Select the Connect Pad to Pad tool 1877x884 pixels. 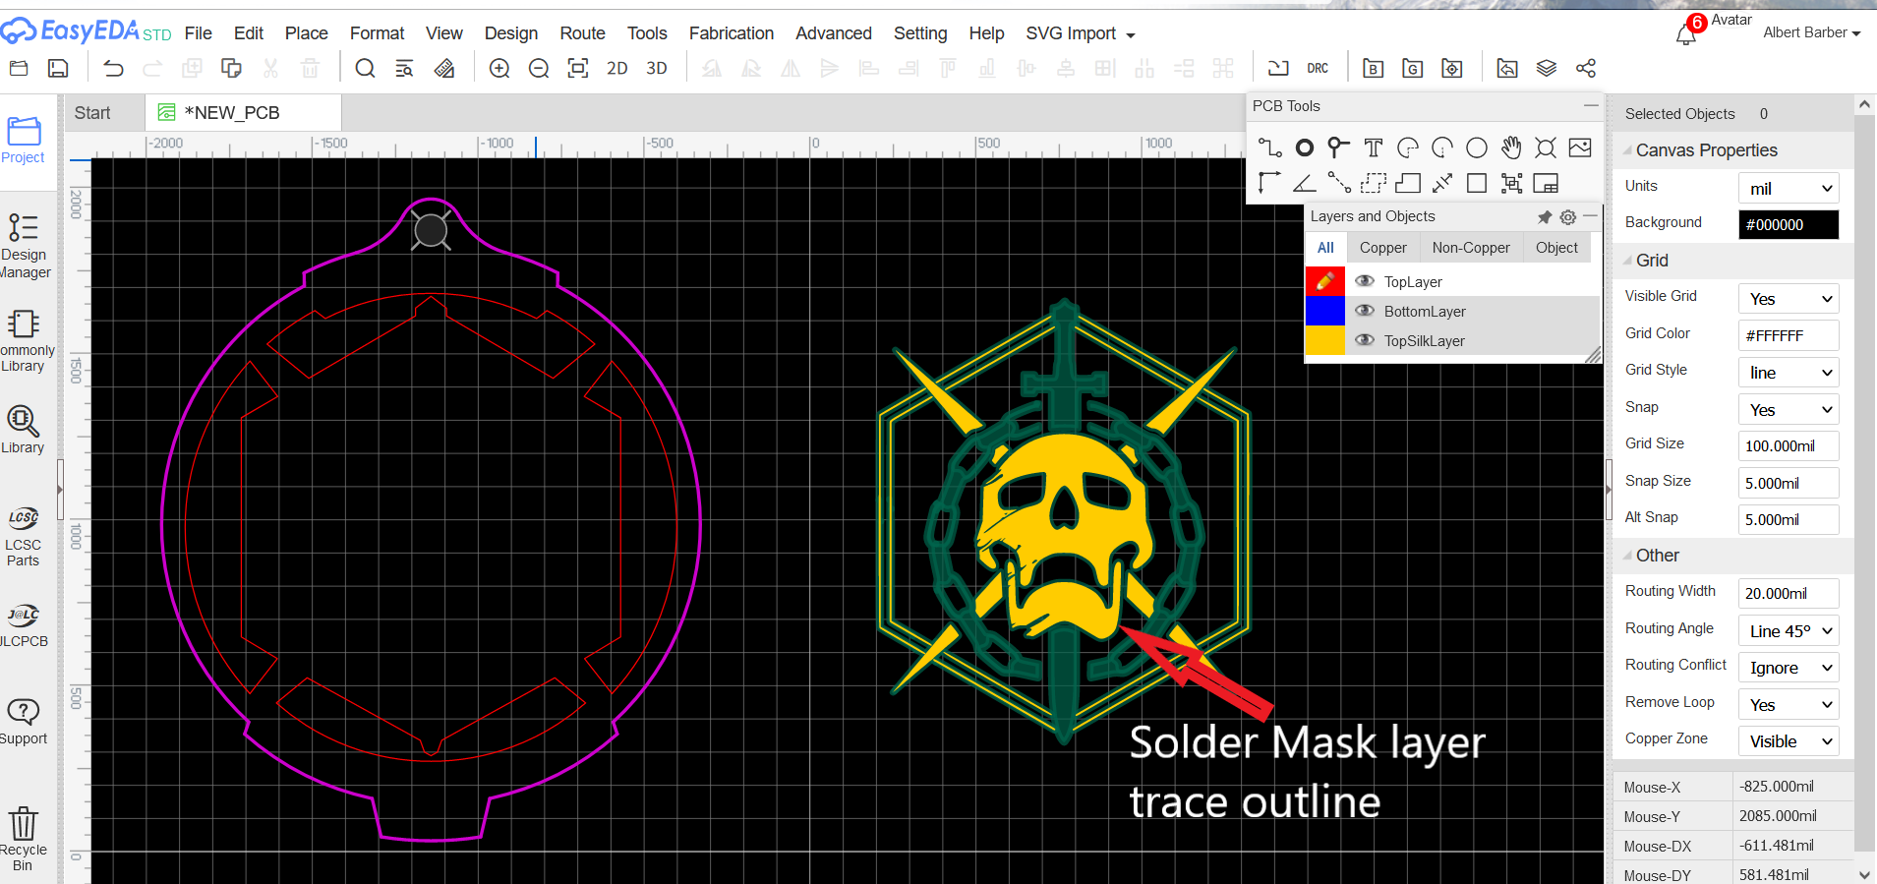[x=1339, y=183]
